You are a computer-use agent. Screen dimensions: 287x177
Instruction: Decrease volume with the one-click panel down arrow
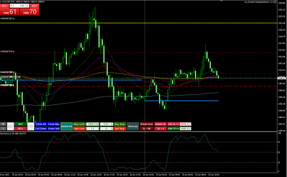[x=11, y=6]
